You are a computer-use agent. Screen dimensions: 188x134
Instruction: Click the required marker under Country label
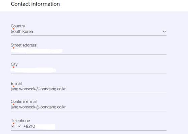tap(13, 29)
